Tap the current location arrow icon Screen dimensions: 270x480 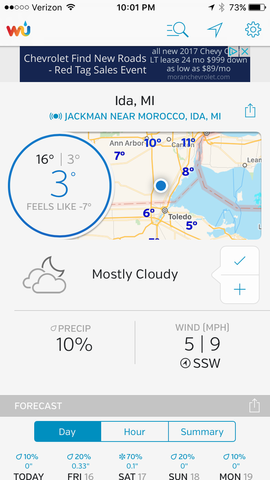[x=215, y=30]
